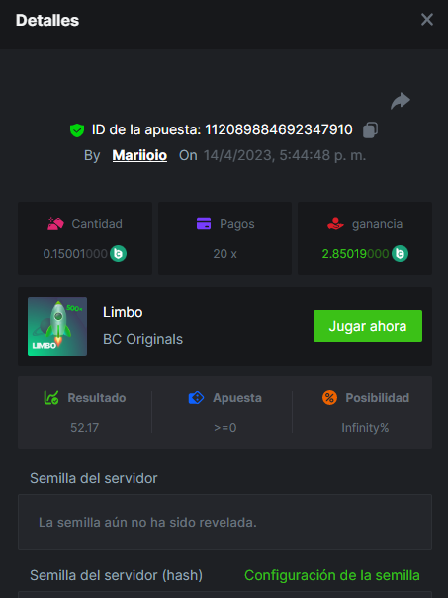The height and width of the screenshot is (598, 448).
Task: Click the green verified shield icon
Action: click(77, 130)
